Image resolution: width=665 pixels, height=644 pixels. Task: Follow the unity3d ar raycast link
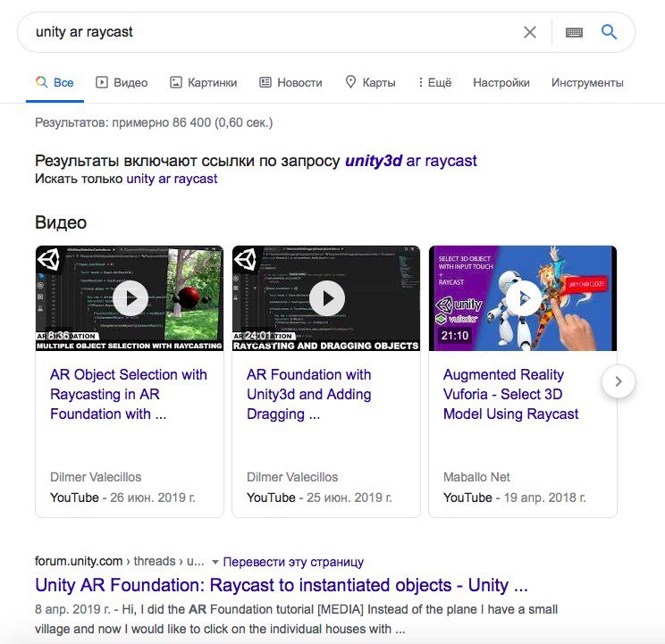(411, 161)
